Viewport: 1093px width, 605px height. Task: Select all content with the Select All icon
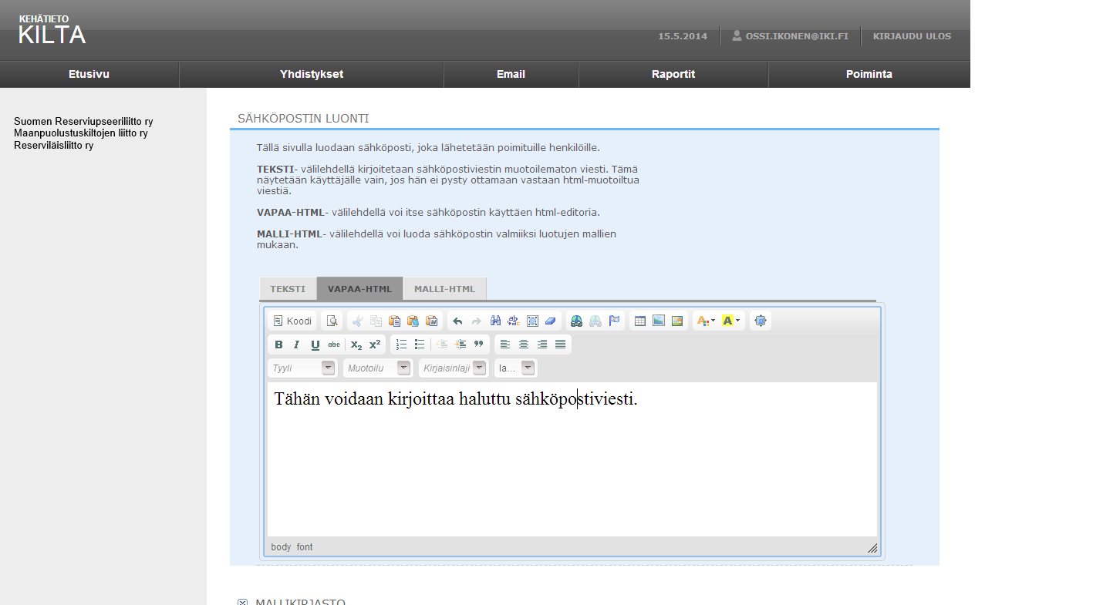(x=532, y=321)
